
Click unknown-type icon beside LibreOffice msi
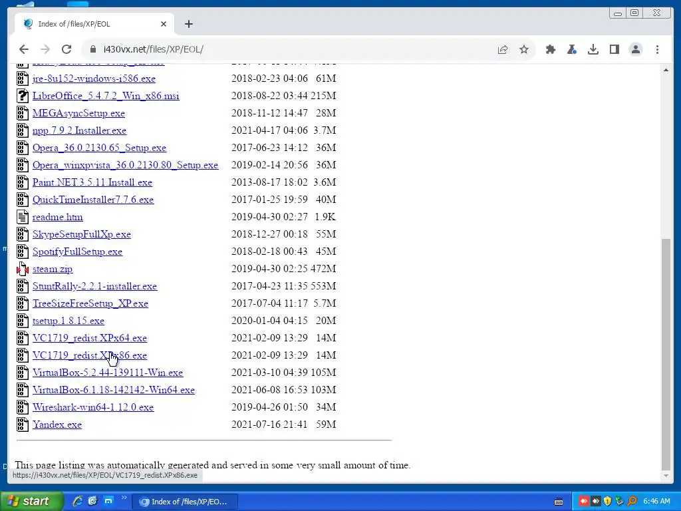pyautogui.click(x=23, y=96)
